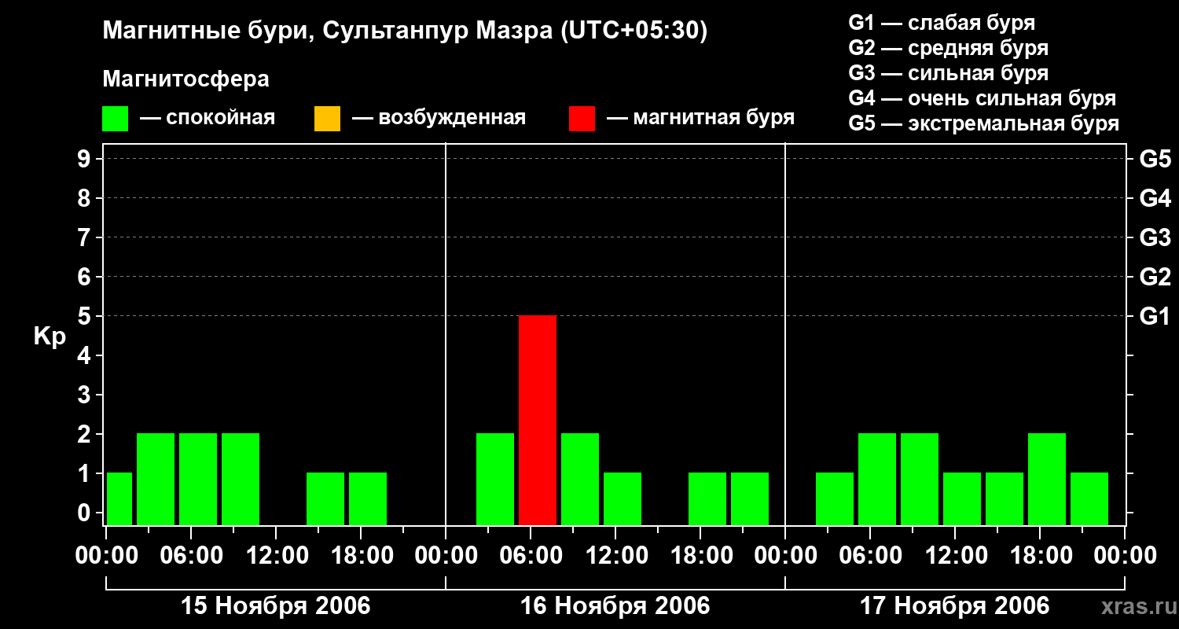Image resolution: width=1179 pixels, height=629 pixels.
Task: Click the '15 Ноября 2006' date label
Action: click(x=276, y=605)
